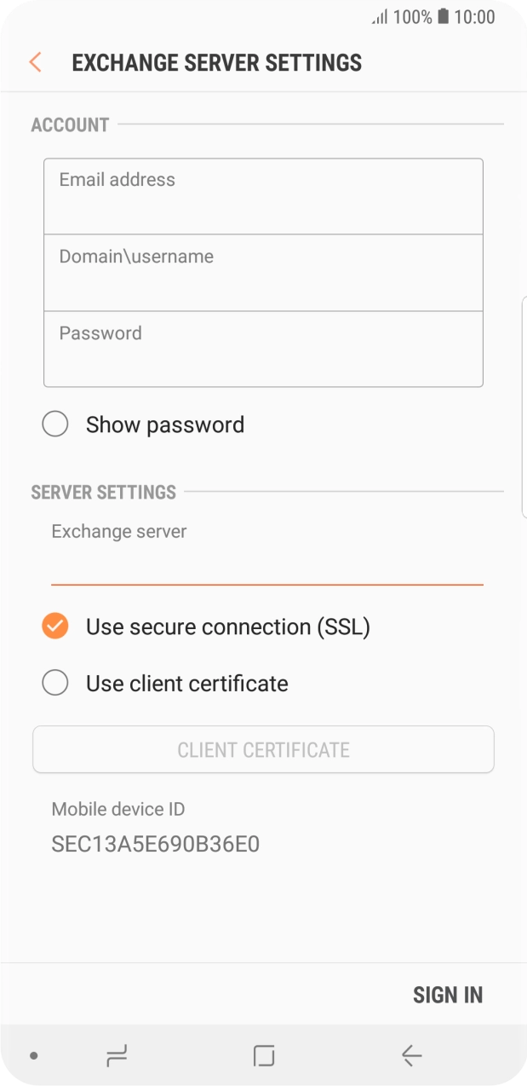Tap Sign In

(448, 994)
